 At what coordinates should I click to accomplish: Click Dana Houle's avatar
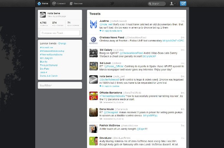(x=93, y=112)
